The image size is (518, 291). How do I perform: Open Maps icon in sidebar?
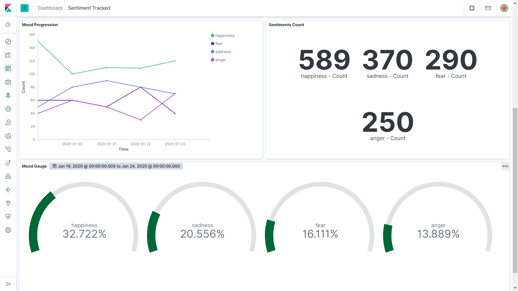click(8, 95)
